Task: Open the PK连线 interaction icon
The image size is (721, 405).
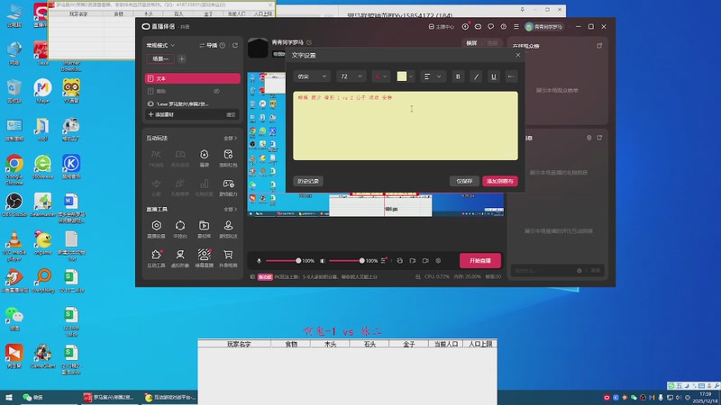Action: click(156, 158)
